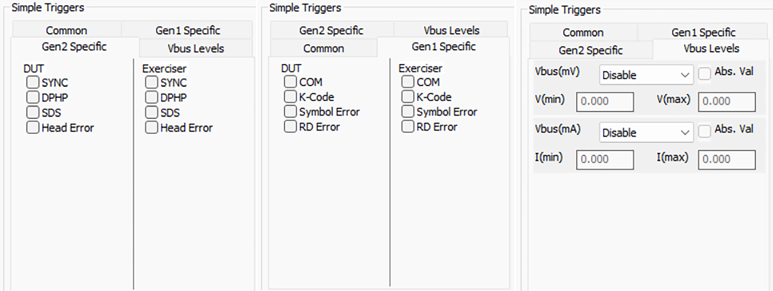773x291 pixels.
Task: Toggle DUT Head Error checkbox
Action: click(x=33, y=128)
